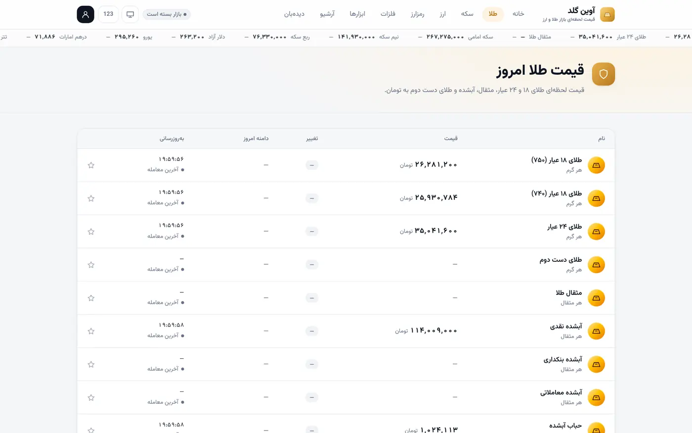The width and height of the screenshot is (692, 433).
Task: Toggle the favorite star for طلای دست دوم
Action: 91,265
